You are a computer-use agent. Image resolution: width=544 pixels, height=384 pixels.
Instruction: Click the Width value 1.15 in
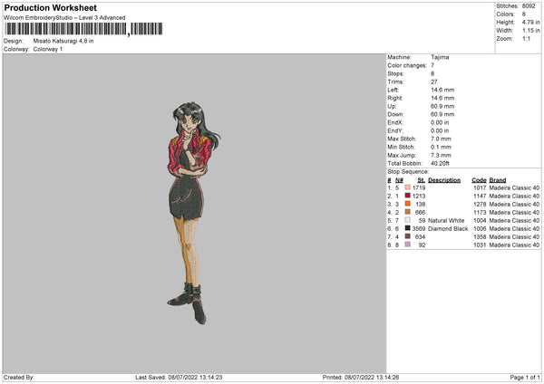click(530, 31)
